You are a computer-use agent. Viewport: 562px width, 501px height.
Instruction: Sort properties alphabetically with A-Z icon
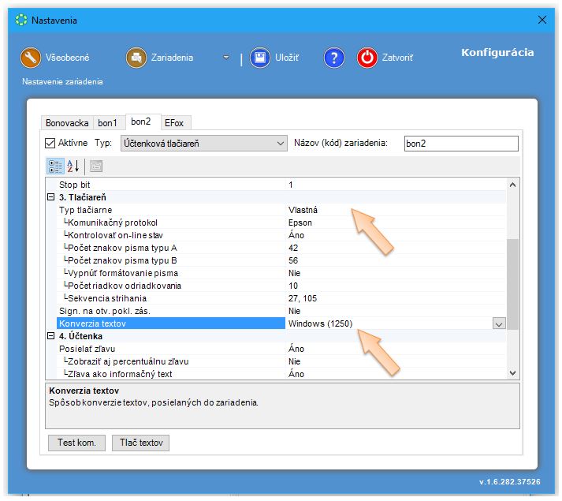73,166
